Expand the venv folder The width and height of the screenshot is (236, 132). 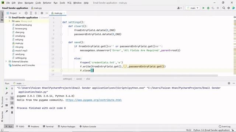pos(9,21)
